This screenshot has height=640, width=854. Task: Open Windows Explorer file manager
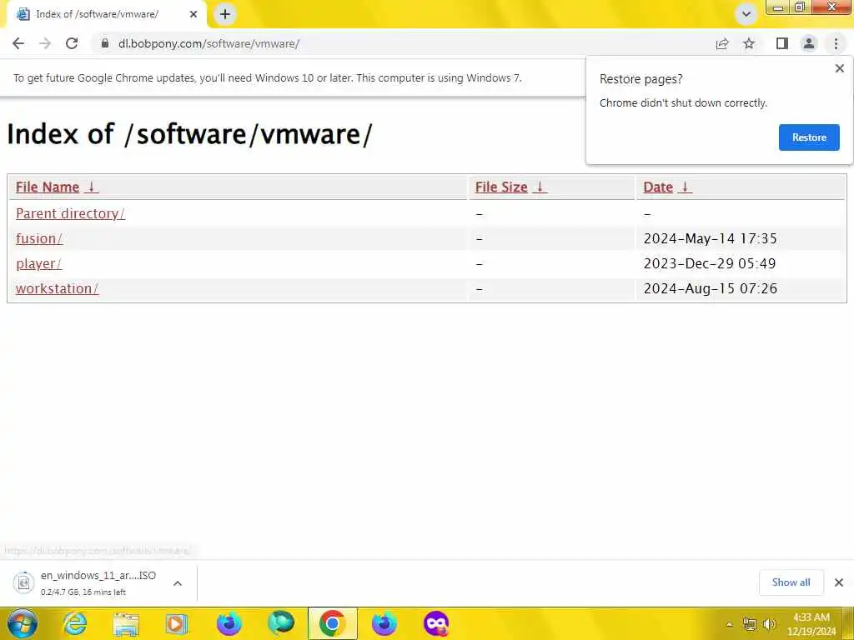pyautogui.click(x=126, y=624)
